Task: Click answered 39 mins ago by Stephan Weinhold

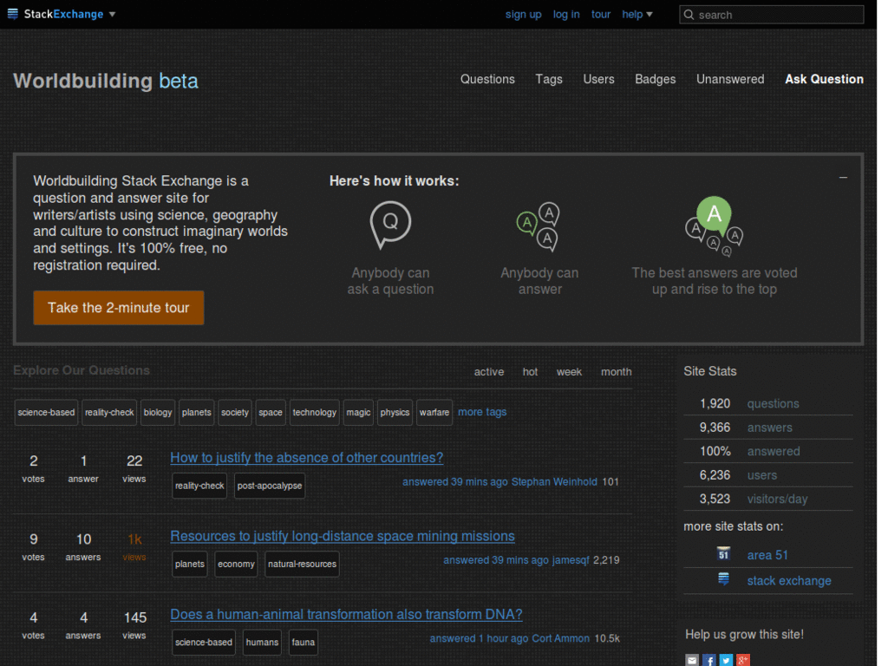Action: coord(454,482)
